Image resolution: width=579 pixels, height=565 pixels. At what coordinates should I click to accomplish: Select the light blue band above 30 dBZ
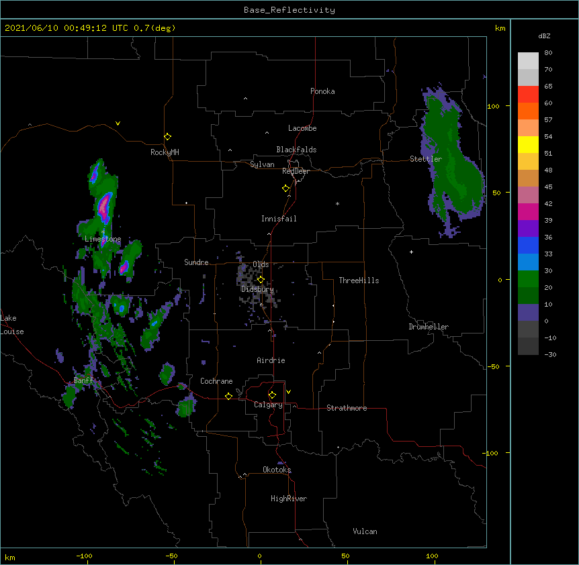(528, 262)
